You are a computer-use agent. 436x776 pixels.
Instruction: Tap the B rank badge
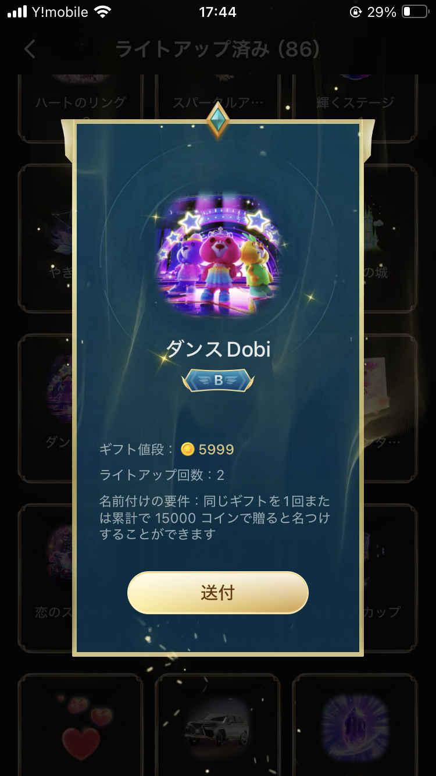(218, 380)
